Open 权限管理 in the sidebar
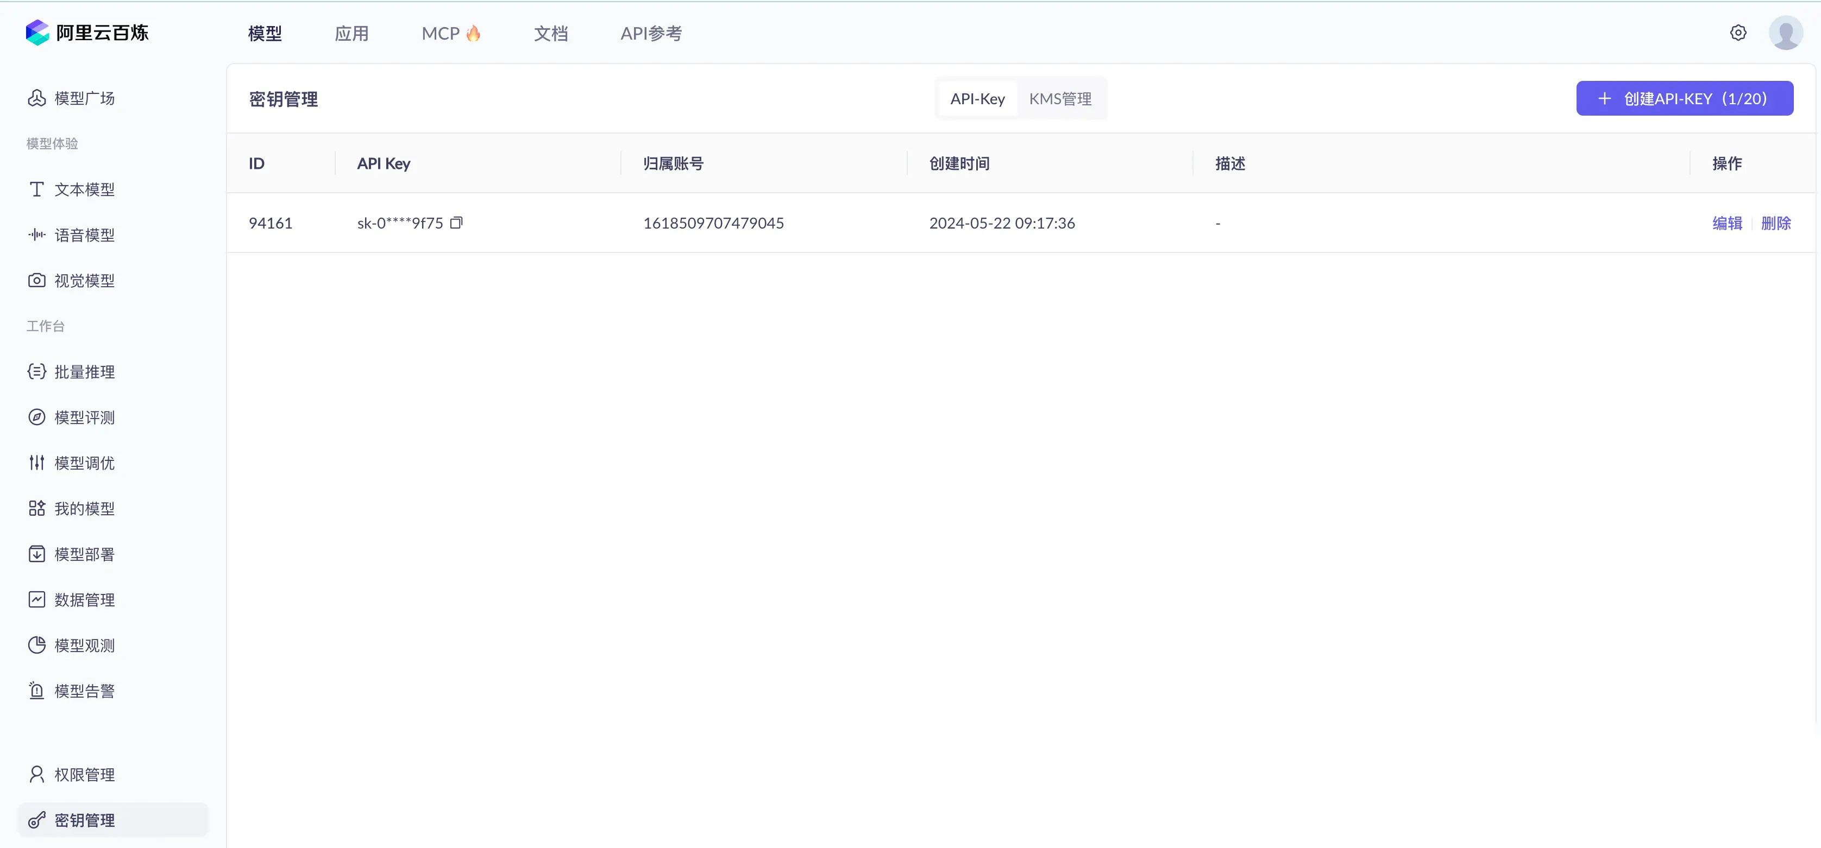1821x848 pixels. point(84,775)
